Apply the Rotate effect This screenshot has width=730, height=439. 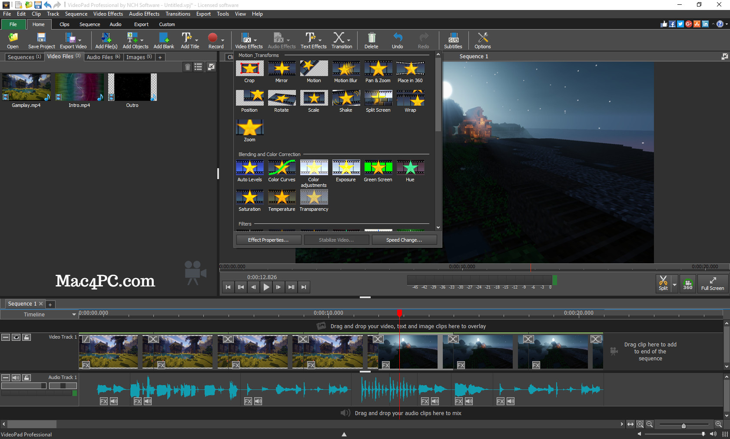tap(282, 101)
